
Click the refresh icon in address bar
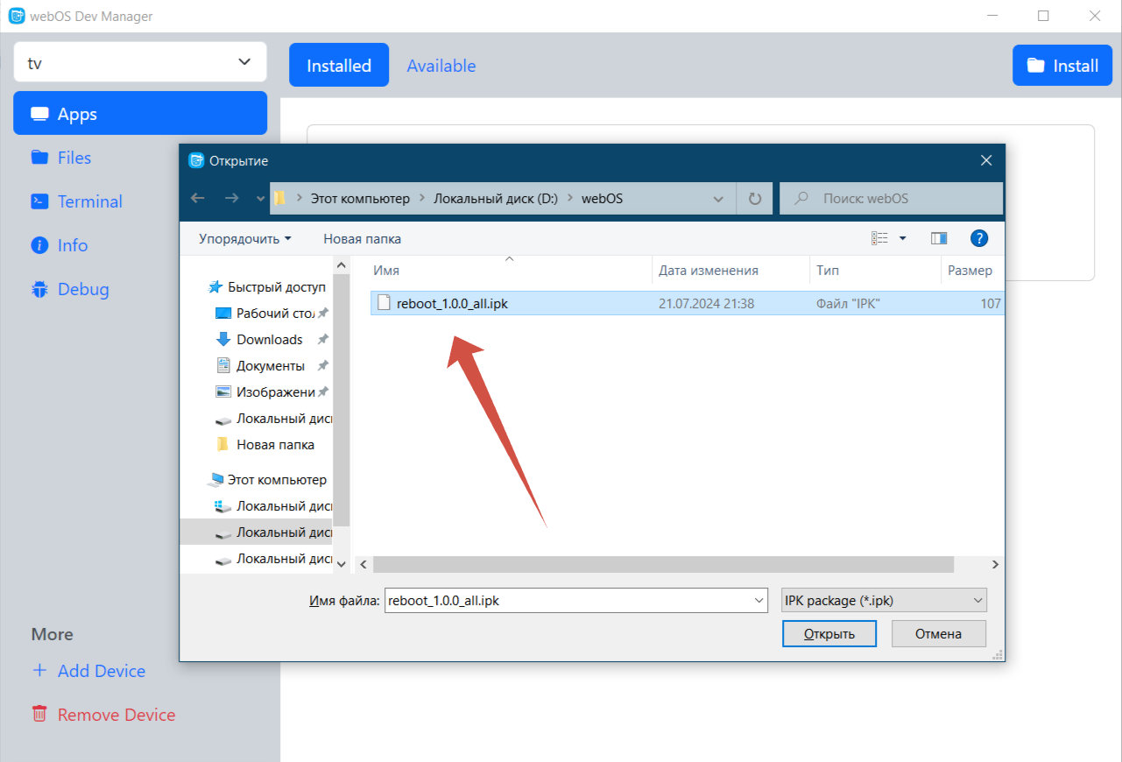[x=754, y=199]
